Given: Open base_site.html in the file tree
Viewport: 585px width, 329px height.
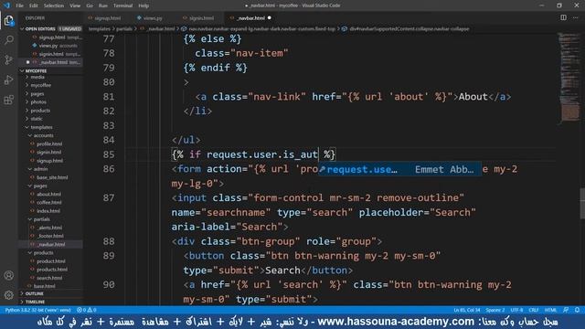Looking at the screenshot, I should tap(52, 177).
